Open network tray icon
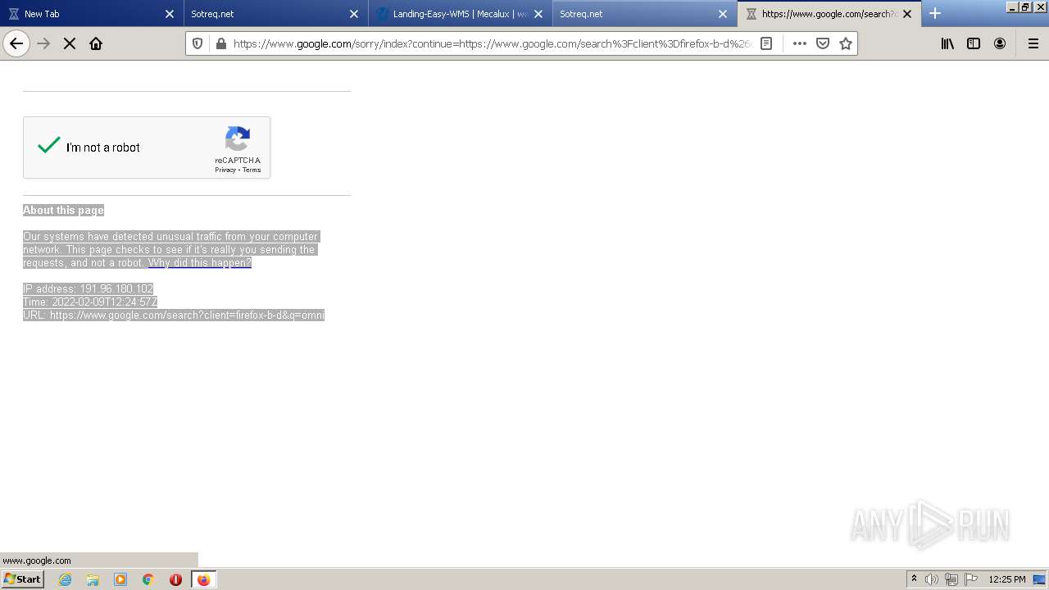 pyautogui.click(x=951, y=579)
